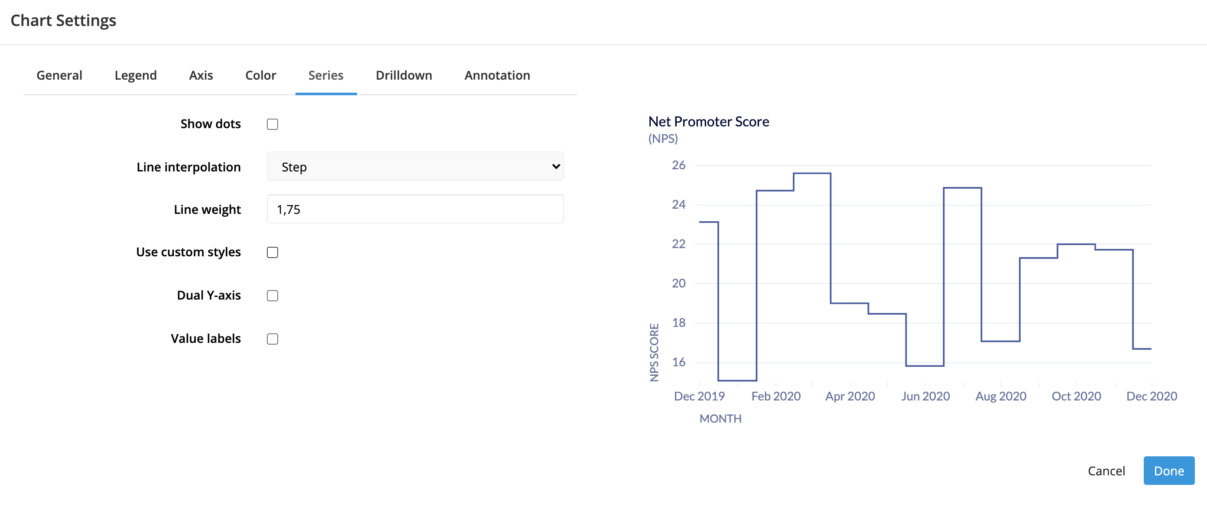The width and height of the screenshot is (1207, 510).
Task: Click the Dual Y-axis label
Action: coord(208,296)
